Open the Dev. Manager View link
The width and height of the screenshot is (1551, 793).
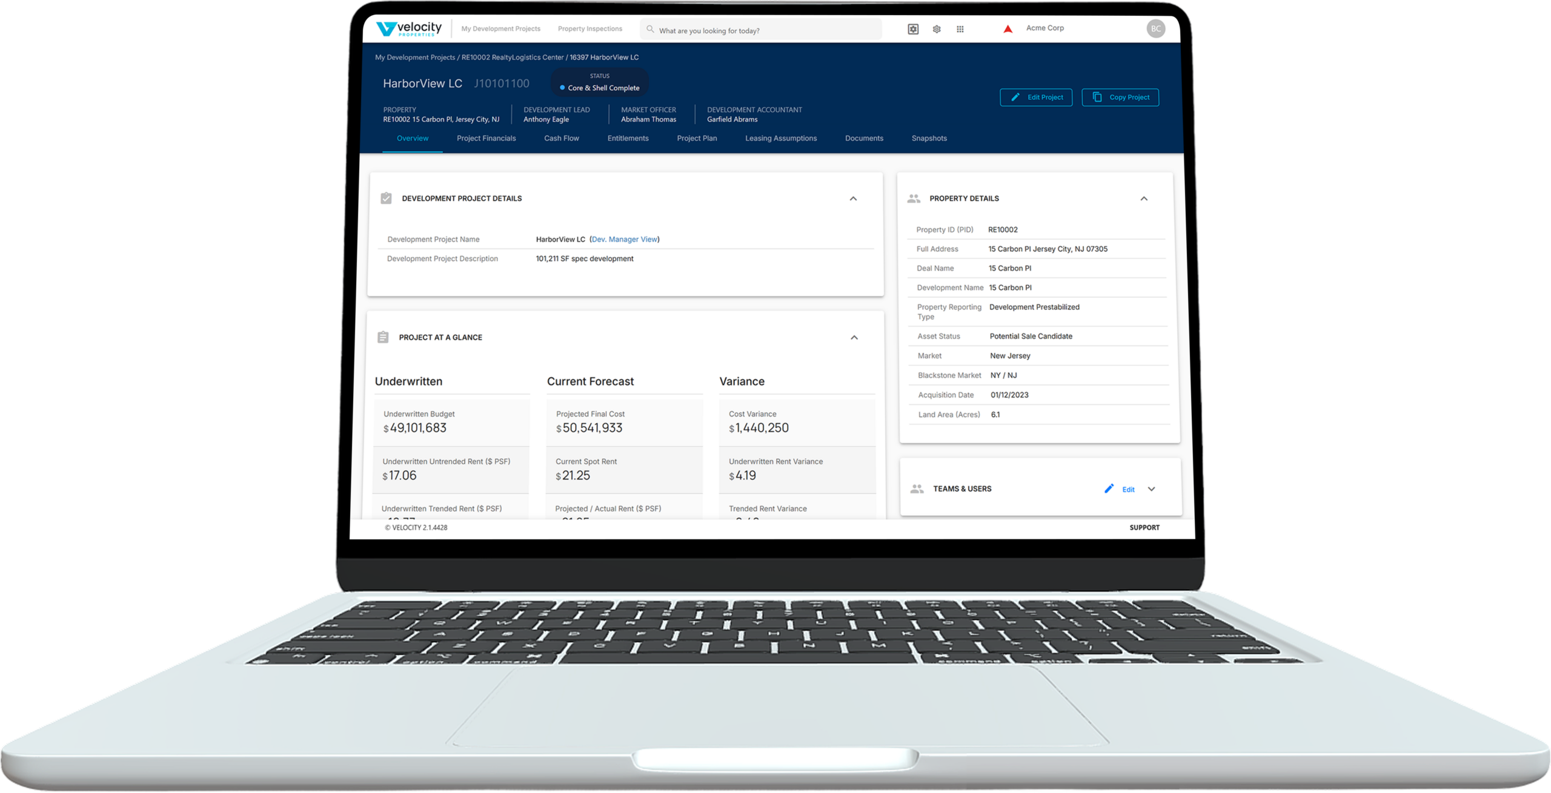pos(625,239)
